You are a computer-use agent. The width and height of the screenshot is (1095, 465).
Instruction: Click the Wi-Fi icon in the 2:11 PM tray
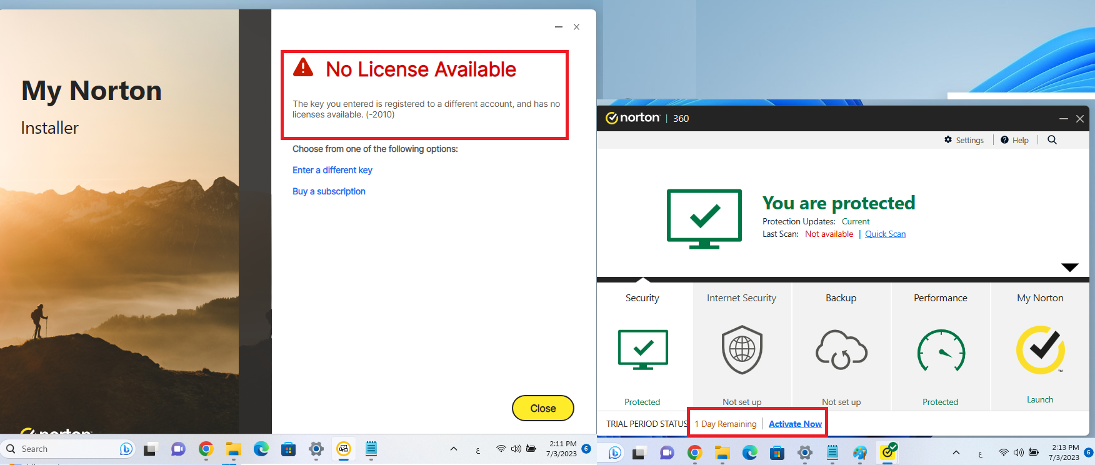point(501,449)
